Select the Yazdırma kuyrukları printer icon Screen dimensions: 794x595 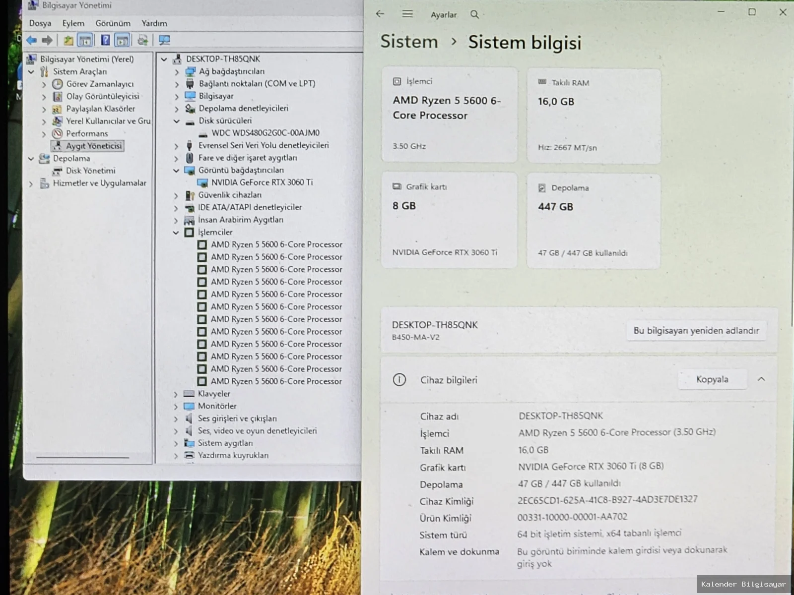tap(189, 456)
